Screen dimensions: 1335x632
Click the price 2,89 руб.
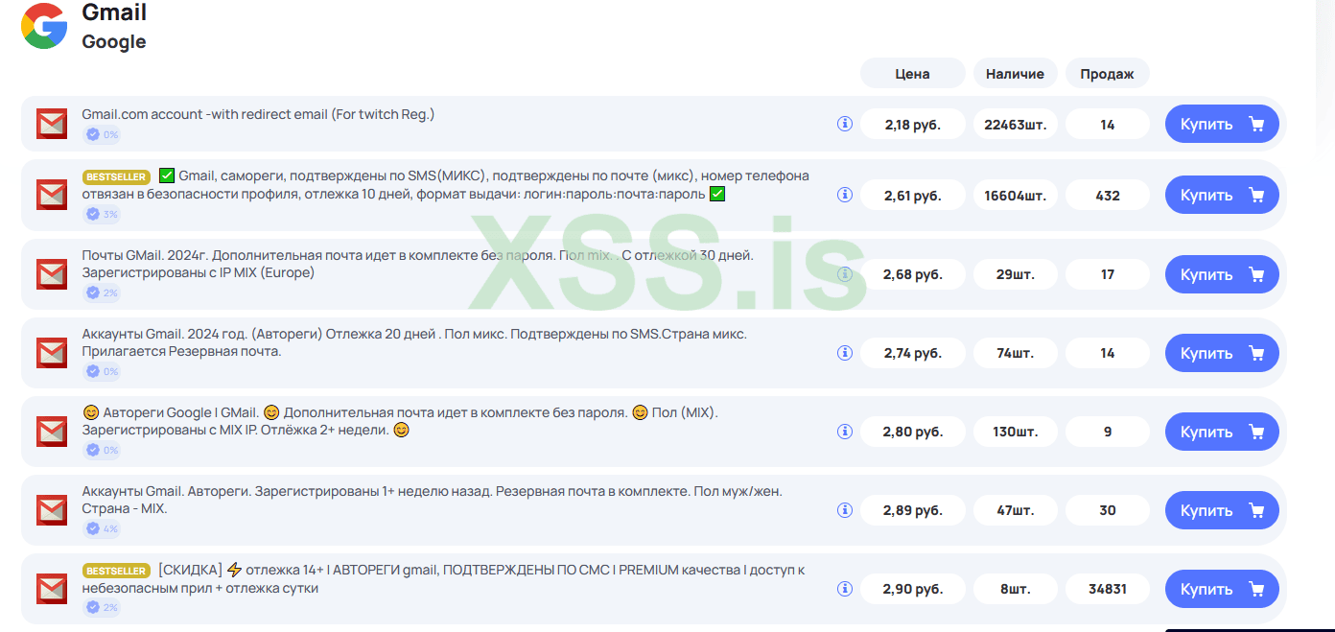tap(912, 510)
